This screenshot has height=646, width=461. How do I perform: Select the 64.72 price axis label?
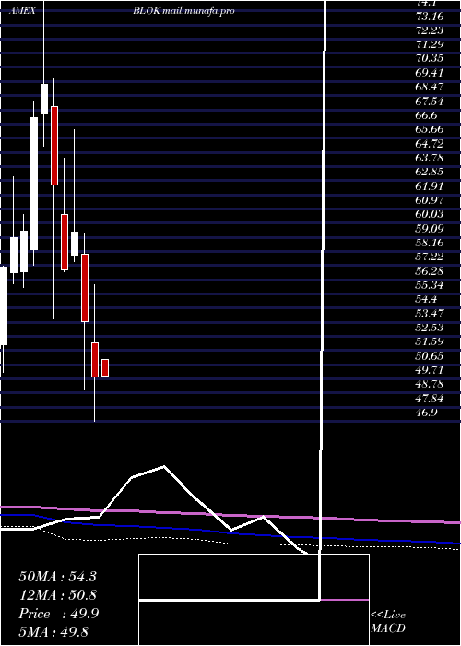click(430, 144)
